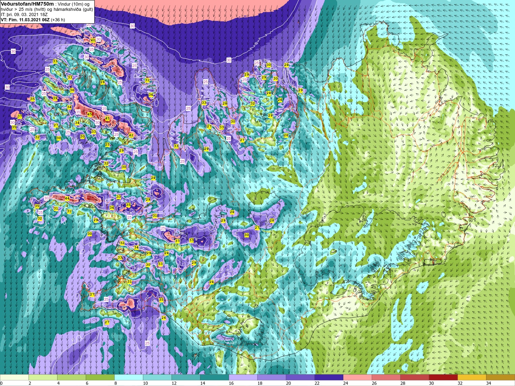The width and height of the screenshot is (515, 386).
Task: Click the '0' tick label on color scale
Action: [x=2, y=383]
